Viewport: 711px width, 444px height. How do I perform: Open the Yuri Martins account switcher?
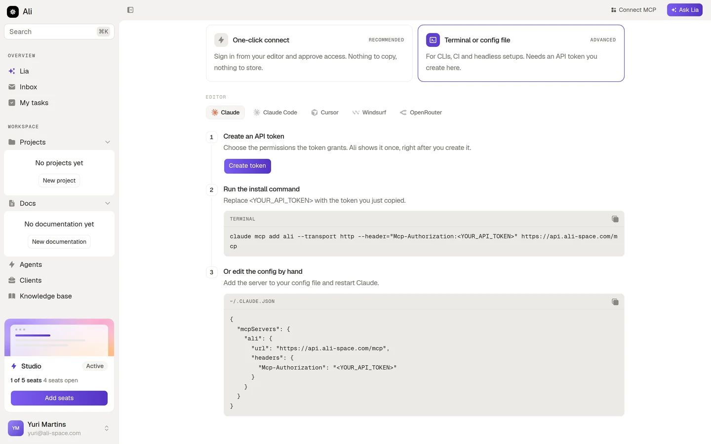click(59, 428)
